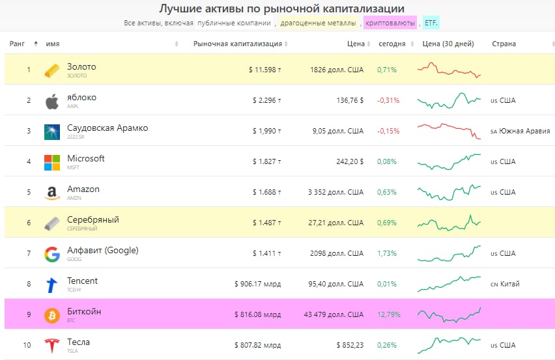Screen dimensions: 555x360
Task: Click the gold bar icon
Action: 52,70
